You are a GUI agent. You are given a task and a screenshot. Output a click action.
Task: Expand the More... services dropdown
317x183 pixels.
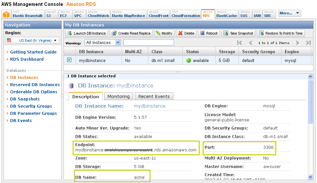(289, 13)
